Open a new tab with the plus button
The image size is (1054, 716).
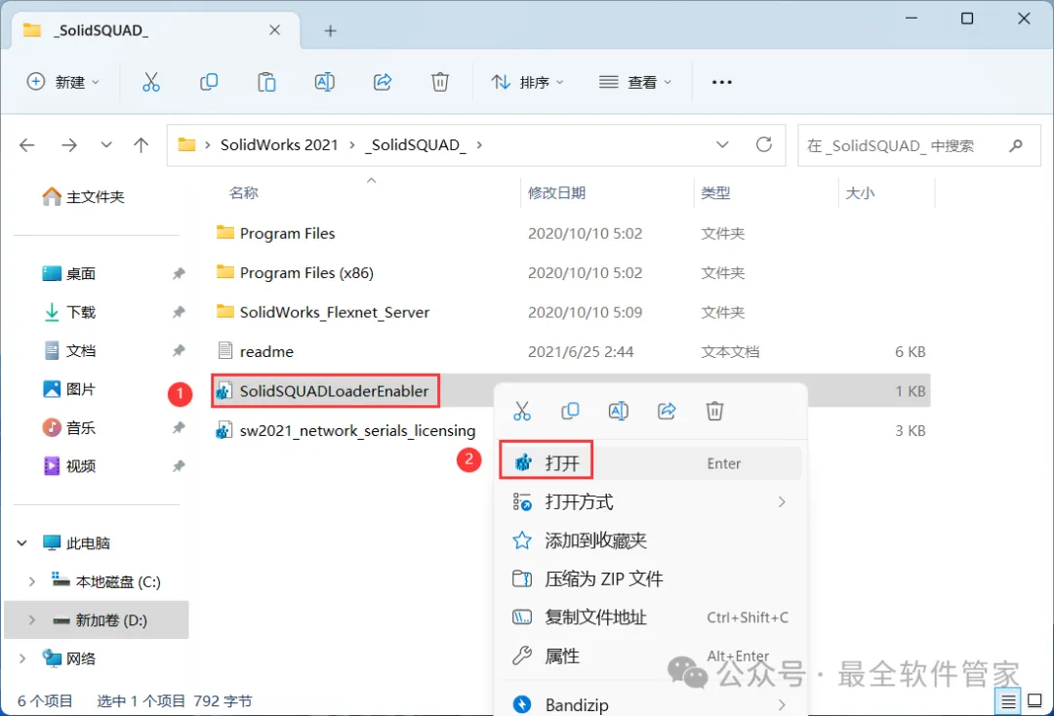330,31
